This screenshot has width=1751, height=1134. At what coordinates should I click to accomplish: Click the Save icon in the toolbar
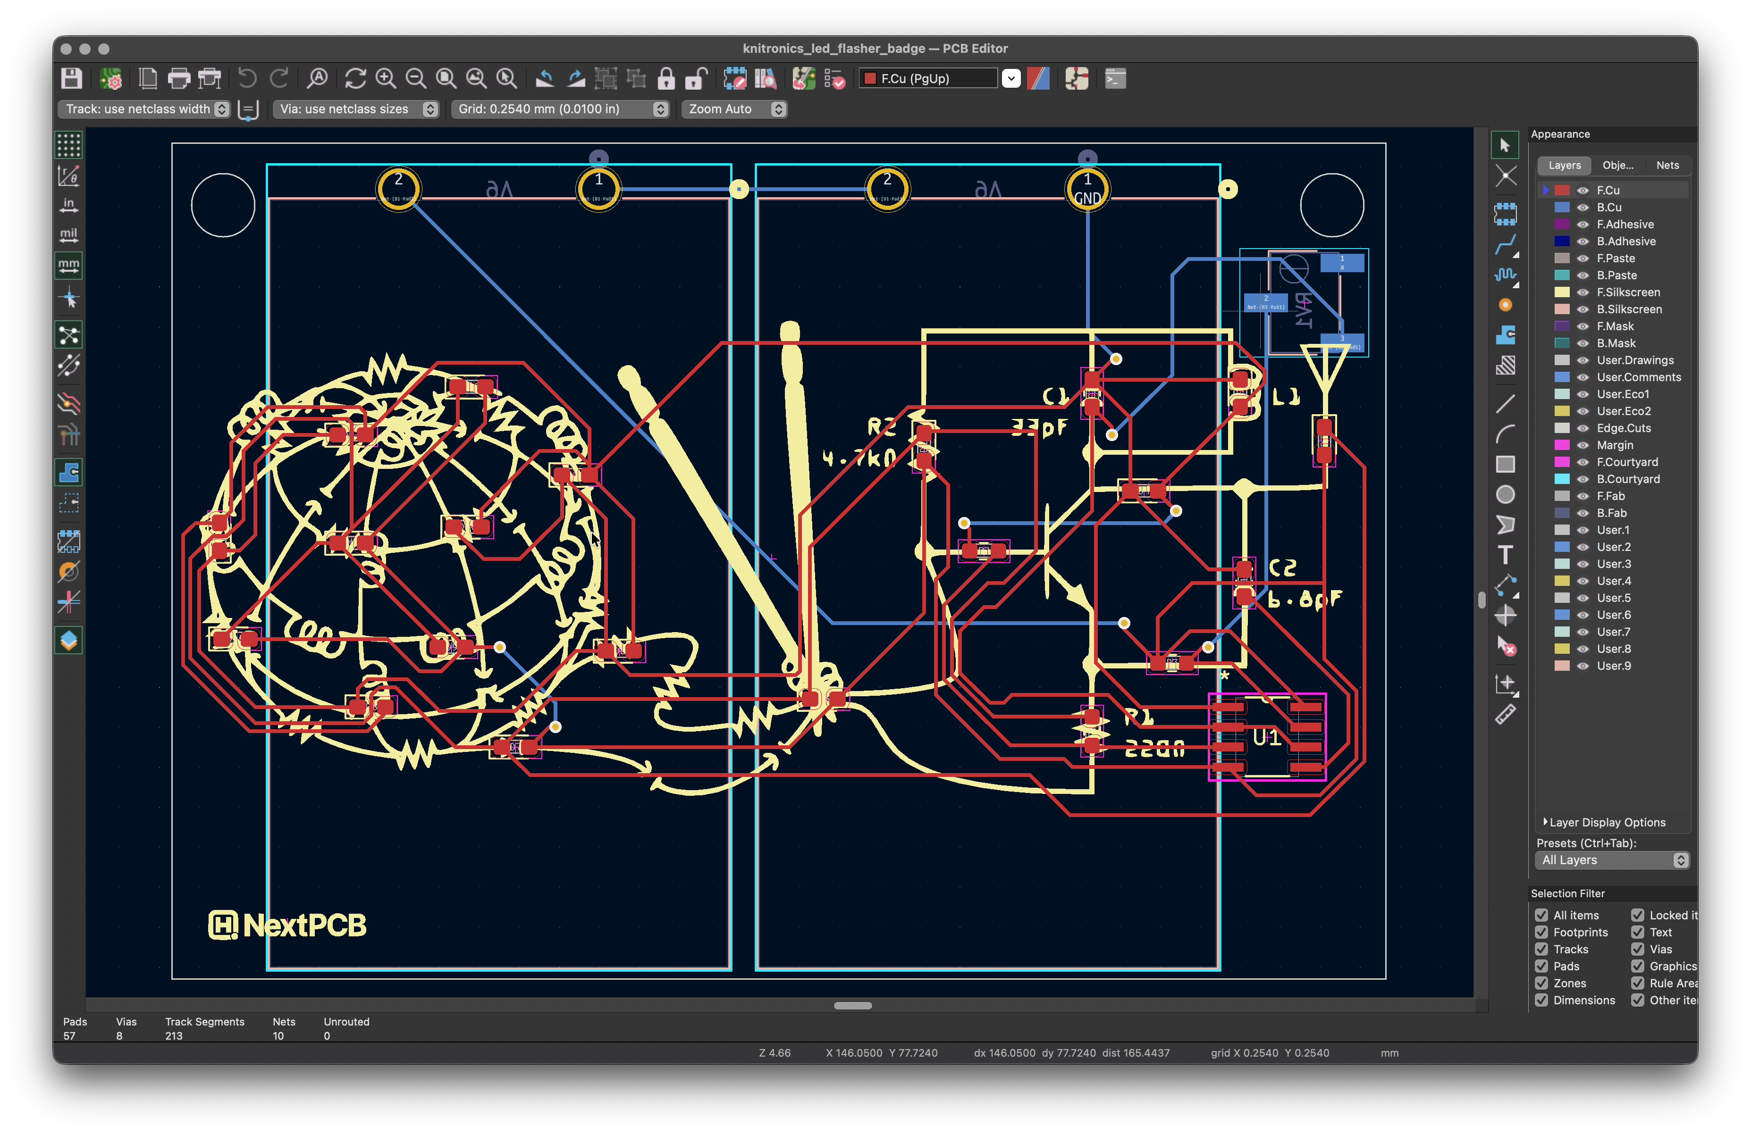71,78
